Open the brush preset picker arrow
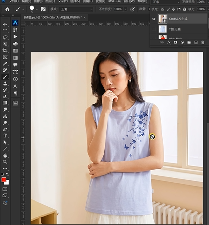Image resolution: width=209 pixels, height=225 pixels. (x=37, y=10)
